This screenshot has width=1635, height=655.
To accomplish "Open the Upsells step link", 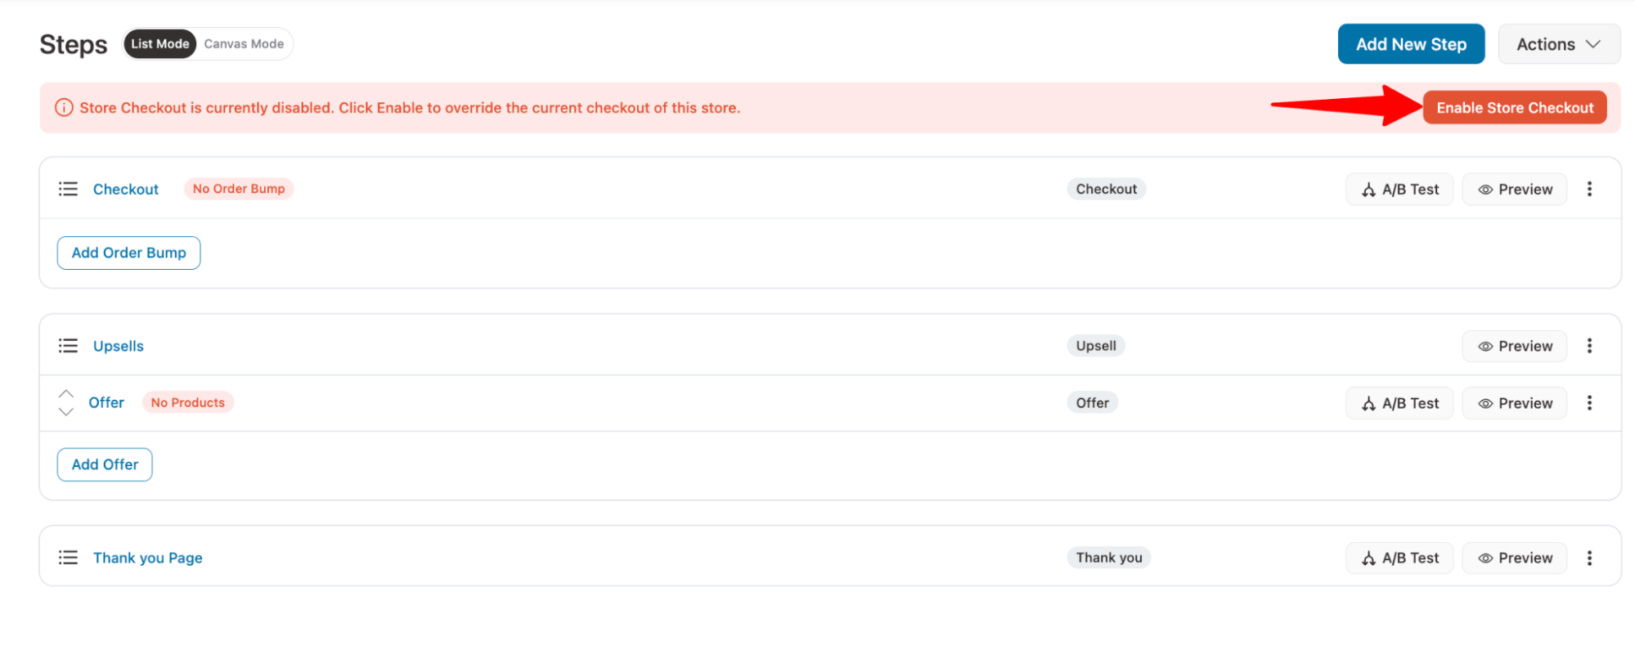I will coord(119,346).
